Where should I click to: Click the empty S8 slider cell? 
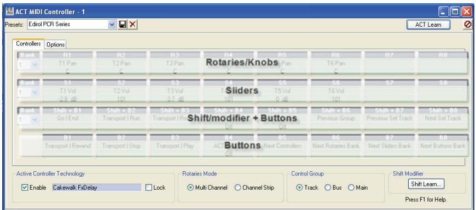(443, 91)
